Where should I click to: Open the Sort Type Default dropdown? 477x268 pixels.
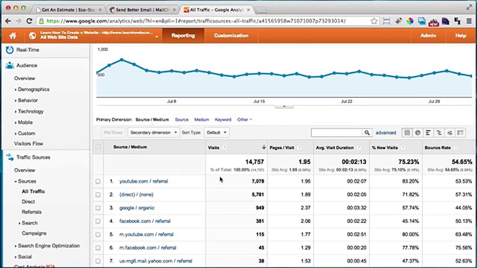(216, 133)
